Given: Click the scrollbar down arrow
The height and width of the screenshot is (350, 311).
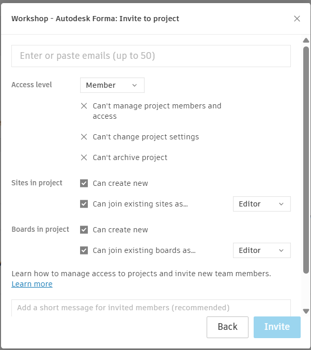Looking at the screenshot, I should [x=306, y=311].
